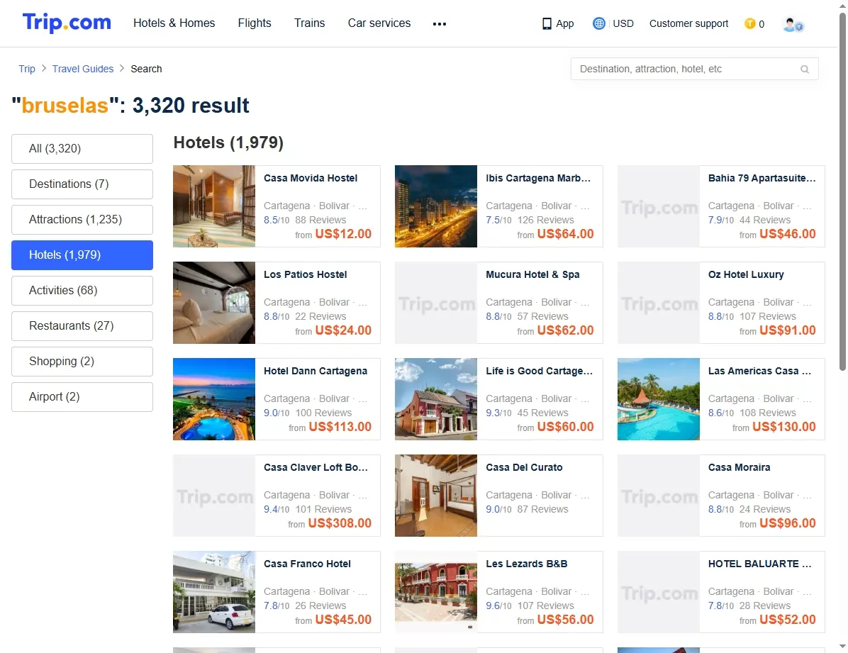Open Las Americas Casa photo

[659, 399]
